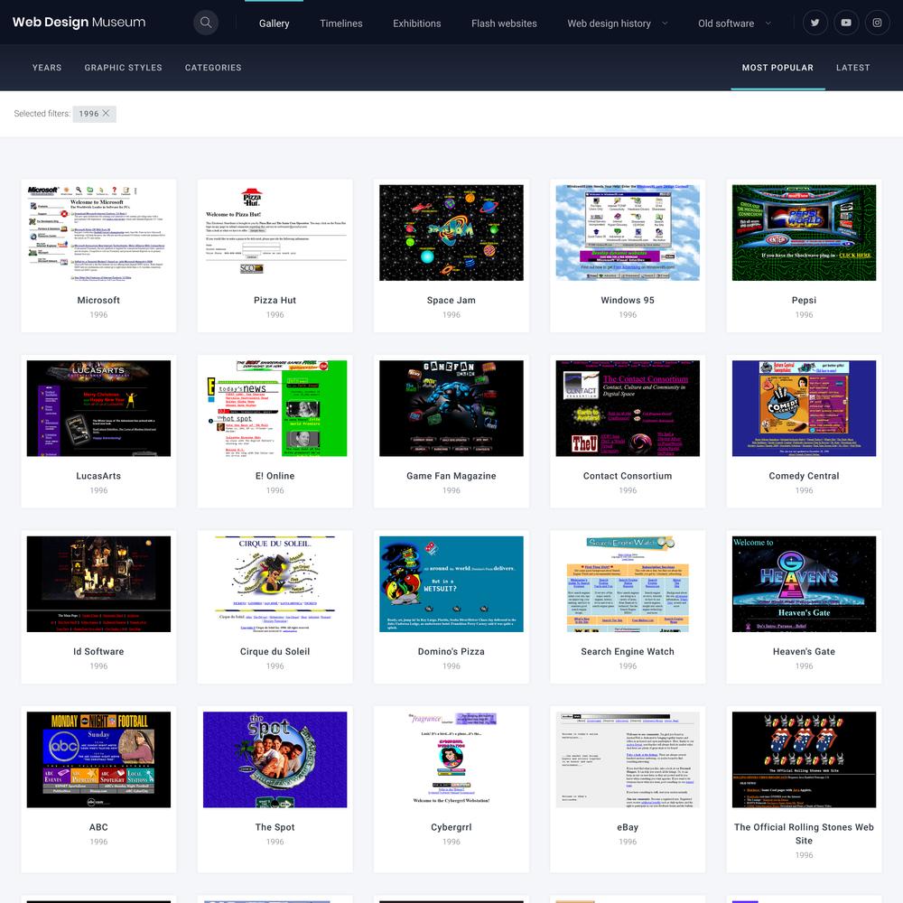This screenshot has width=903, height=903.
Task: Open the Space Jam website thumbnail
Action: point(451,233)
